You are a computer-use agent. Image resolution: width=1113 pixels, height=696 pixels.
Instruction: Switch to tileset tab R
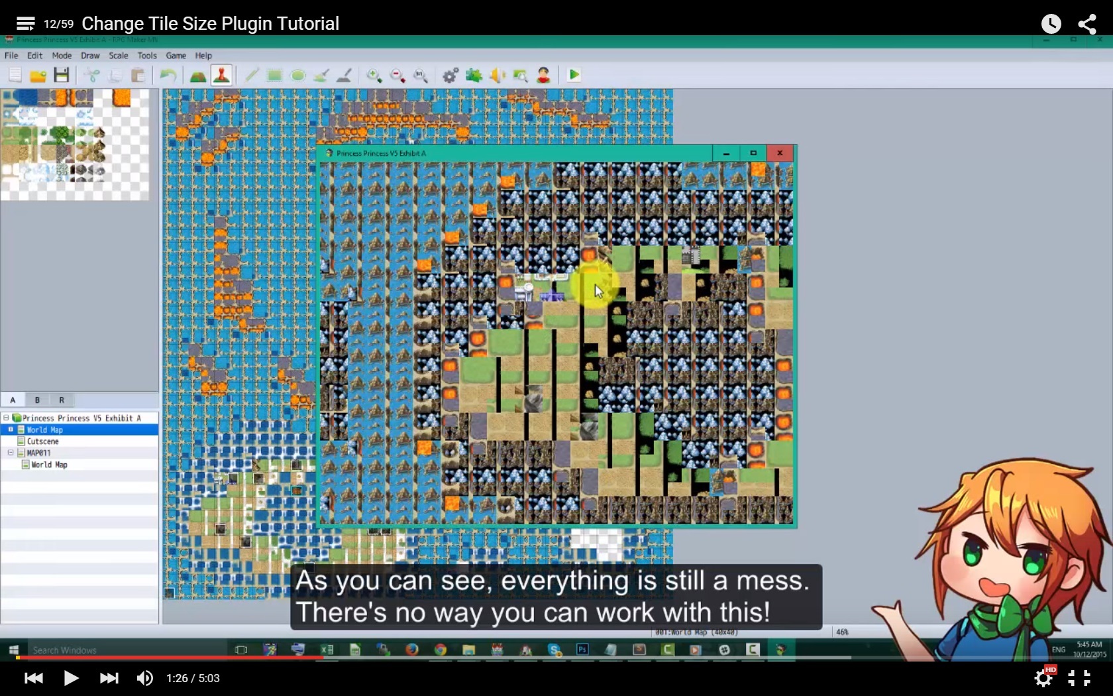pos(62,400)
